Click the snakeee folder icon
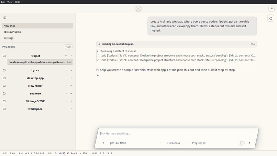Viewport: 277px width, 156px height. coord(4,93)
